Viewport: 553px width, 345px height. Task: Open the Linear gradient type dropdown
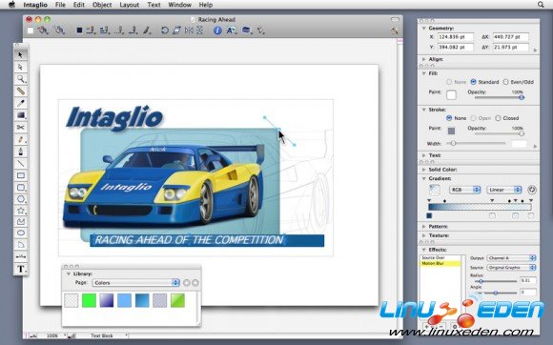(504, 190)
